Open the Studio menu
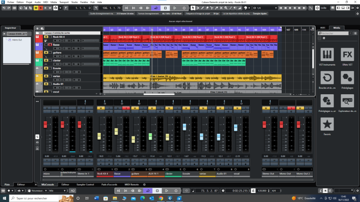Viewport: 360px width, 202px height. [74, 2]
